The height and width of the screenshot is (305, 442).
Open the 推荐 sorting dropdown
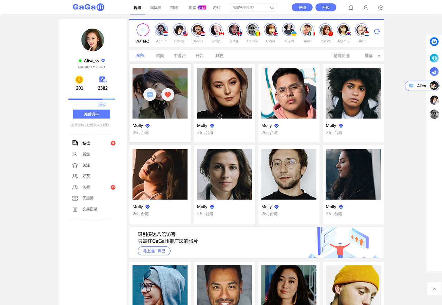[x=372, y=55]
